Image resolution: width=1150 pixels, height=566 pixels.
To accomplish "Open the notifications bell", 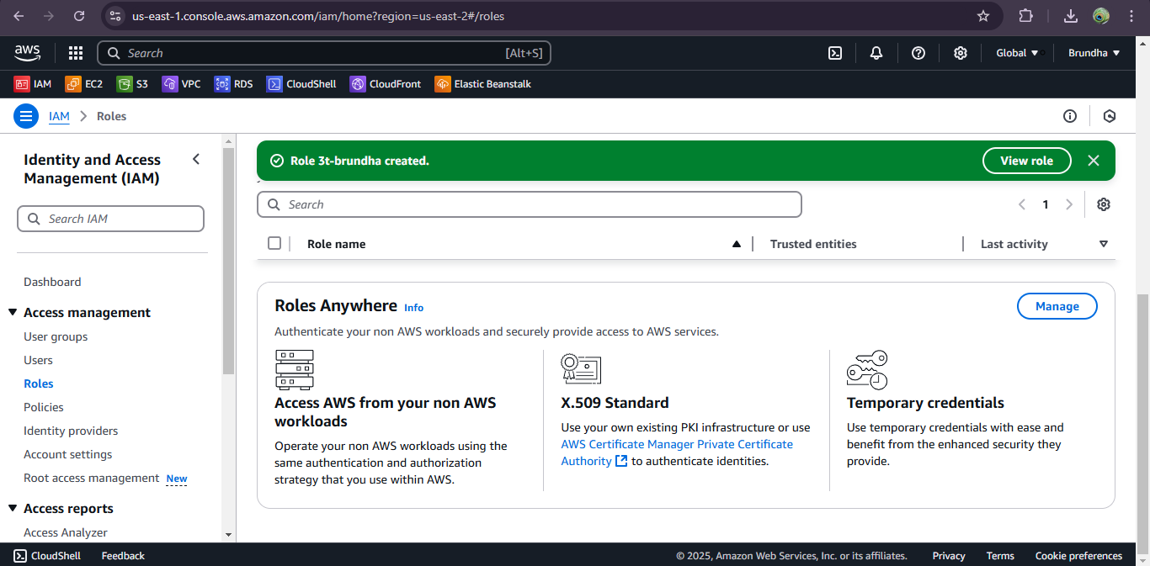I will click(x=876, y=53).
